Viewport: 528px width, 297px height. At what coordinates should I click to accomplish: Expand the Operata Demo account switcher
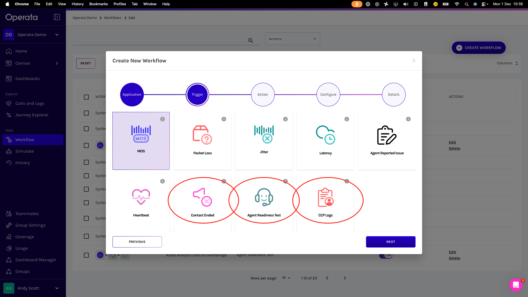(x=33, y=35)
